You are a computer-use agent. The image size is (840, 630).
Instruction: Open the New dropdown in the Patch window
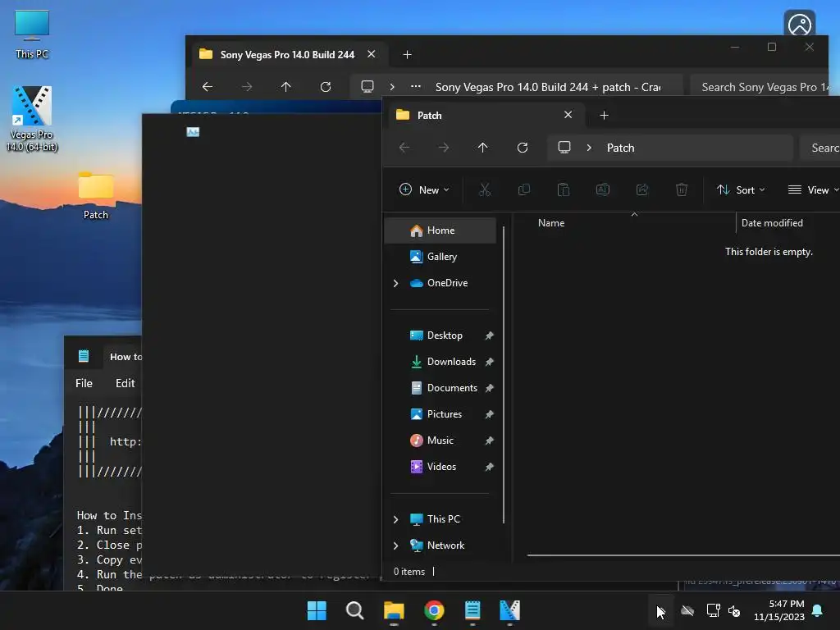point(424,189)
